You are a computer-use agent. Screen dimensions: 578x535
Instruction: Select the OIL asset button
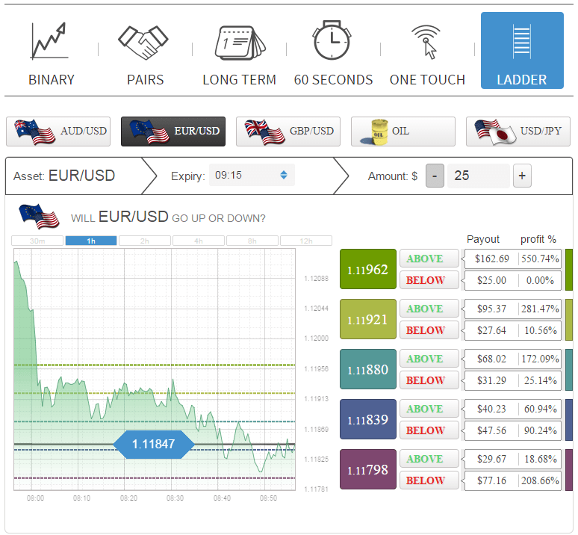click(x=403, y=132)
